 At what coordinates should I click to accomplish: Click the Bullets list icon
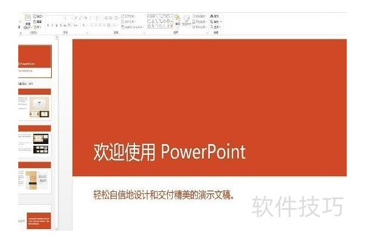point(91,18)
